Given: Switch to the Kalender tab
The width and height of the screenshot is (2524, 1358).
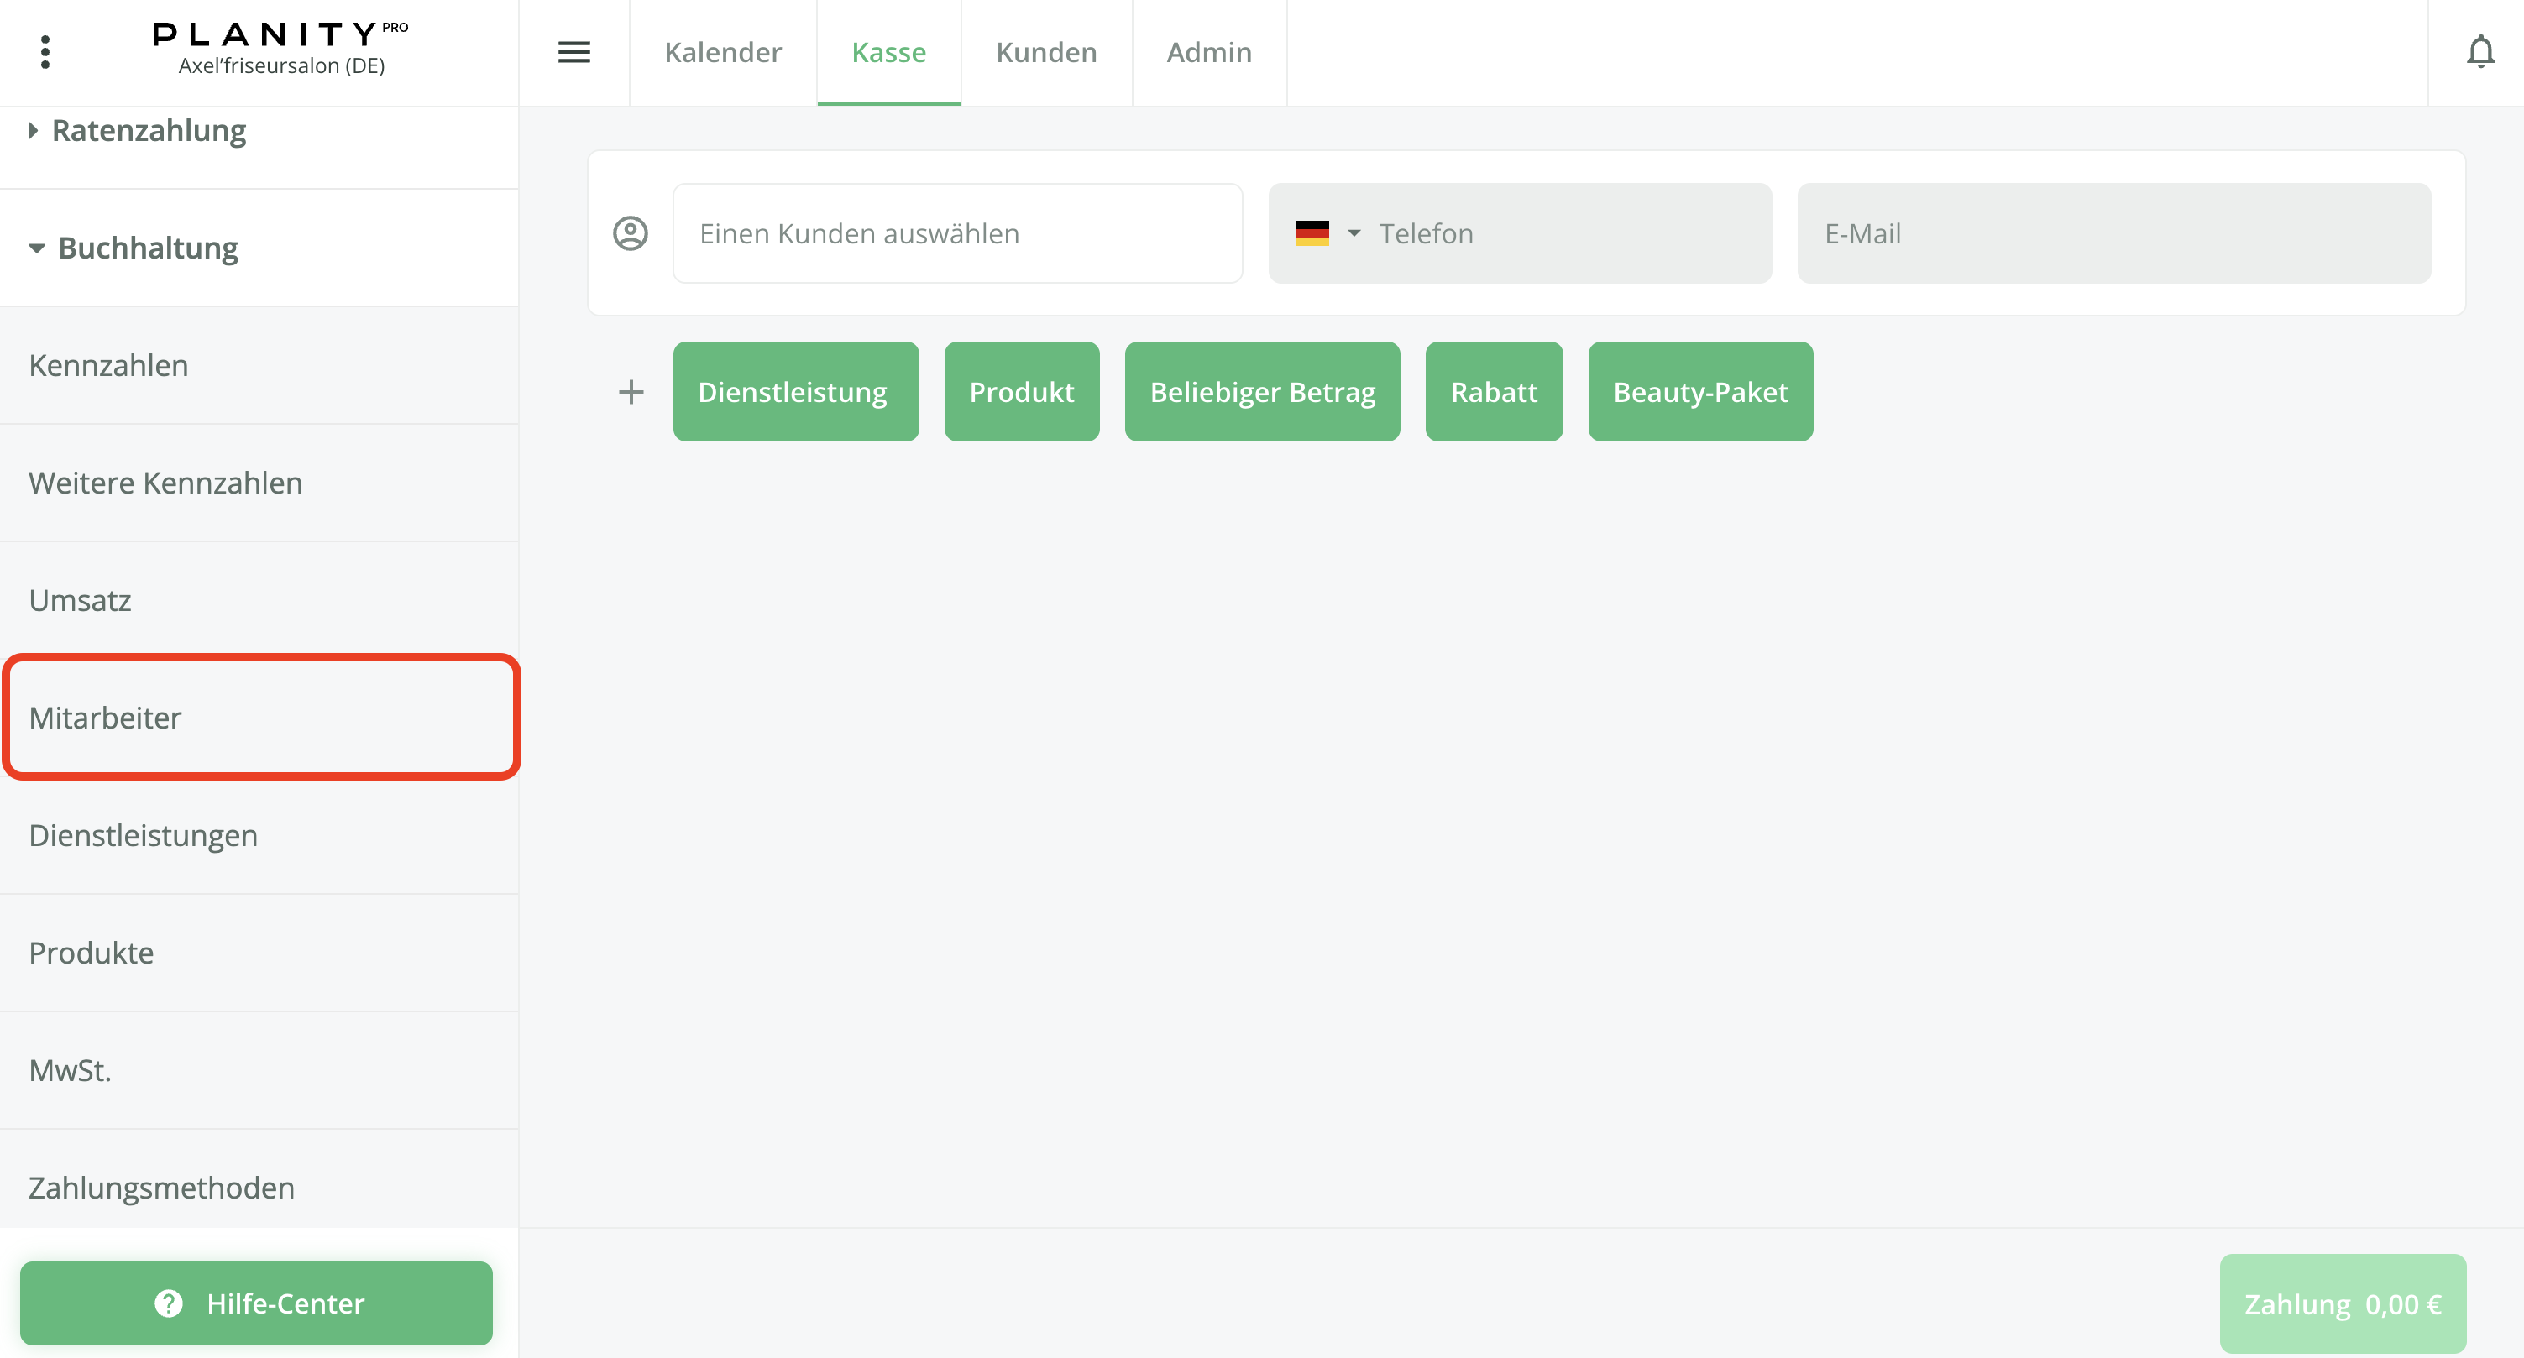Looking at the screenshot, I should (722, 52).
